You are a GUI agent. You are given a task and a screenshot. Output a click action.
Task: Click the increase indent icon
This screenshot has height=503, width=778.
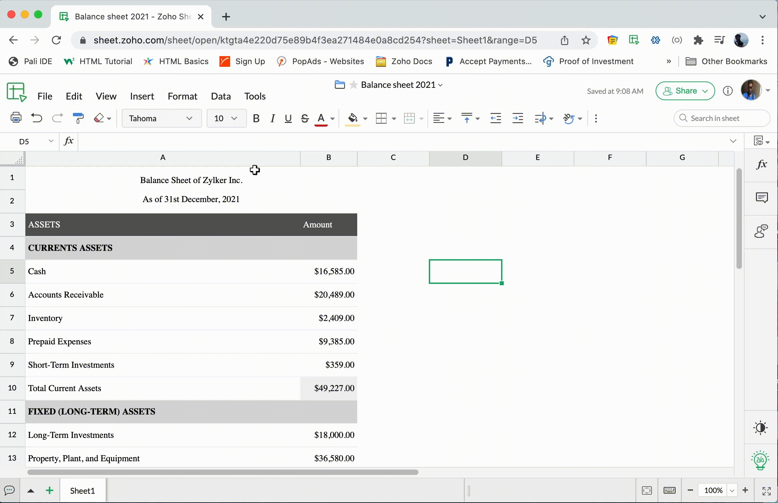517,118
